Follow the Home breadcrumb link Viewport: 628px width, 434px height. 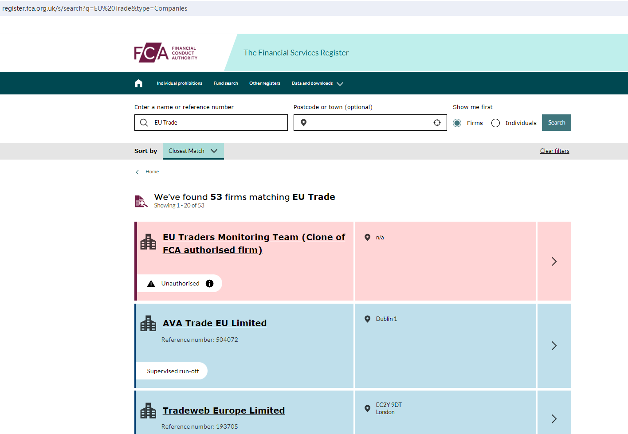[152, 172]
